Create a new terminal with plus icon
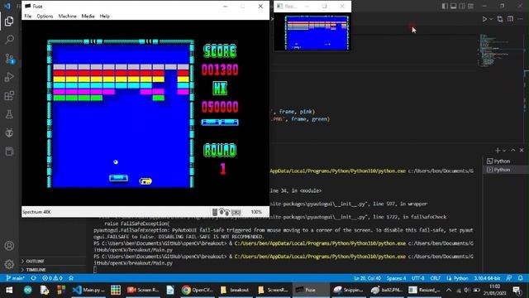529x298 pixels. point(498,151)
